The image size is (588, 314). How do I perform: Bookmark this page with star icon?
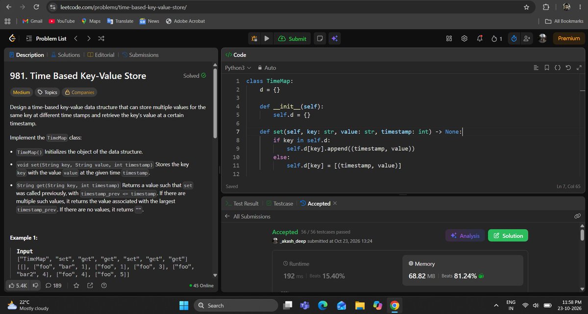click(x=526, y=7)
